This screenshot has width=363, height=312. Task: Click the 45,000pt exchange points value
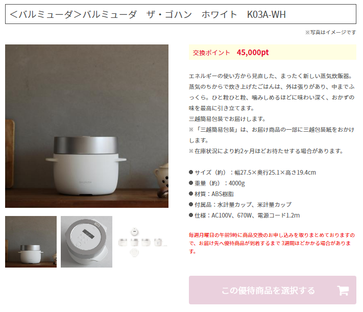253,53
